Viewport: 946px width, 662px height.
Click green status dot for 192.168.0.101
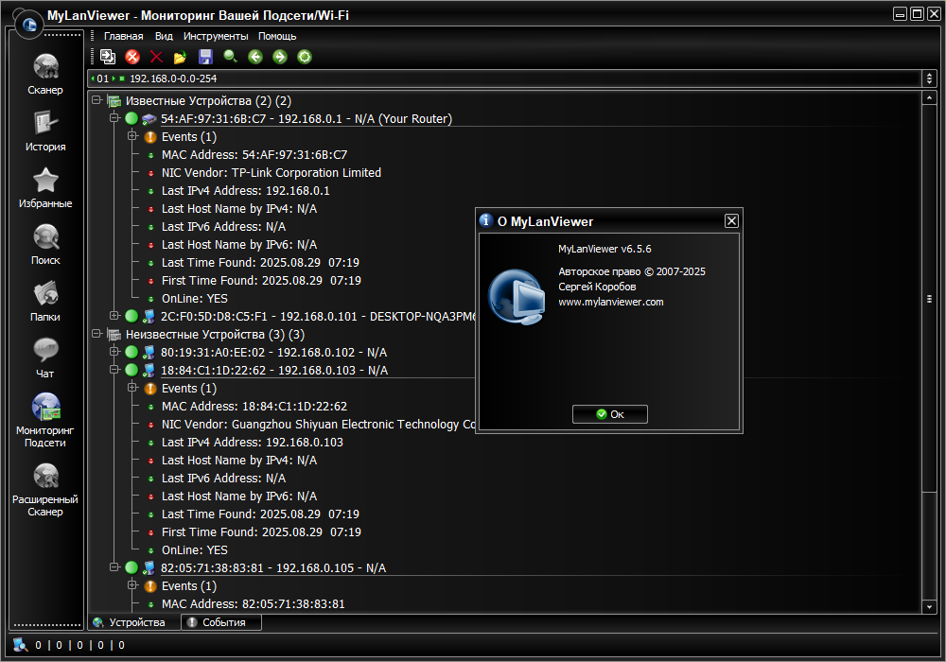131,316
